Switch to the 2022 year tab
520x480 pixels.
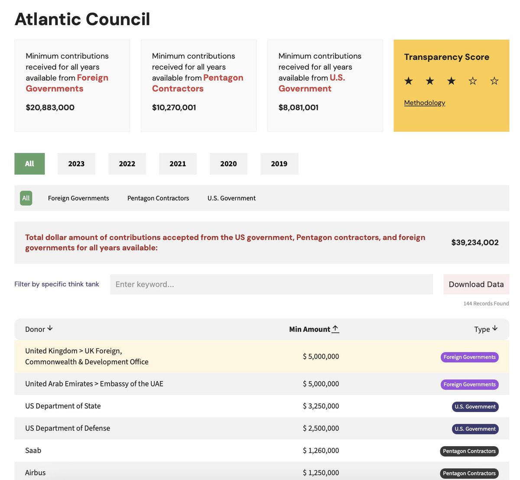click(x=127, y=164)
